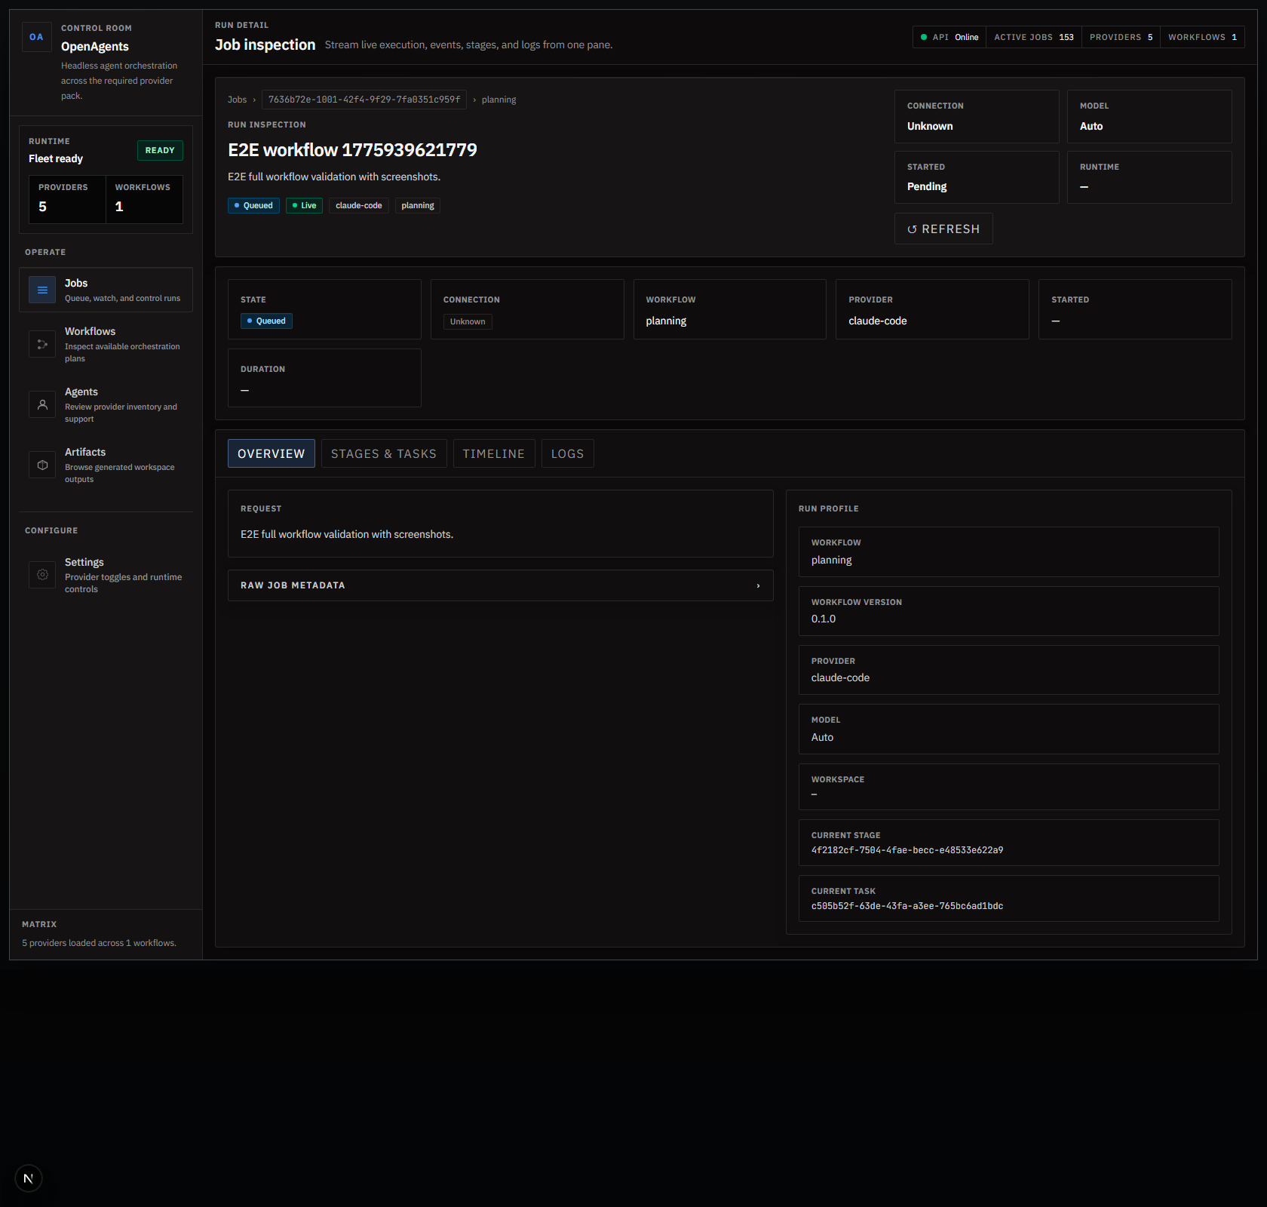The height and width of the screenshot is (1207, 1267).
Task: Click the Providers 5 runtime tile
Action: point(67,199)
